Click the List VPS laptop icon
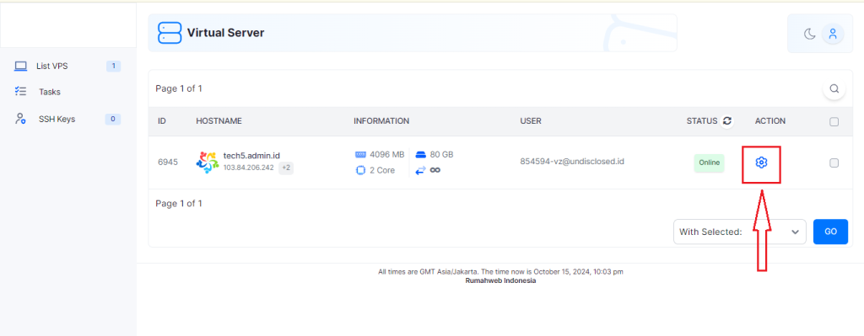The width and height of the screenshot is (864, 336). 20,66
